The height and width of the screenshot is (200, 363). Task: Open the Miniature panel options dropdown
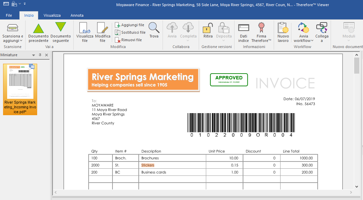tap(33, 55)
